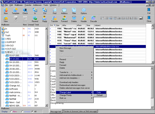
Task: Click message list scrollbar down arrow
Action: pos(152,62)
